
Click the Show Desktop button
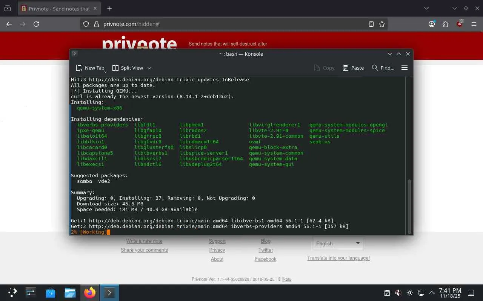471,293
